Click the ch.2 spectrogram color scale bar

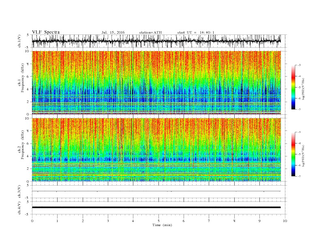293,154
